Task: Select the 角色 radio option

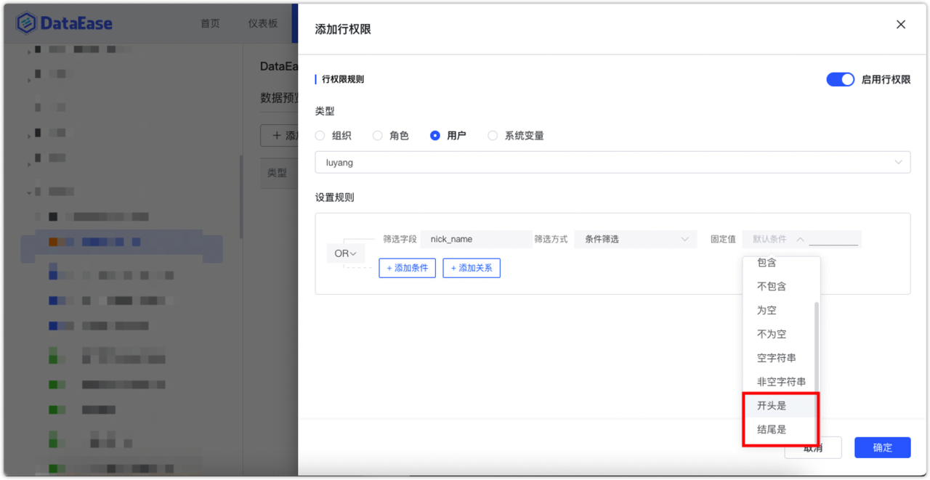Action: (x=391, y=136)
